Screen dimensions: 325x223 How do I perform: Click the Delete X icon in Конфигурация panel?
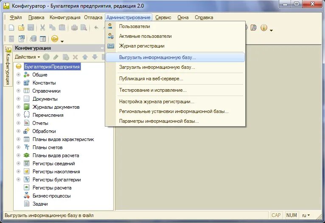[x=75, y=57]
